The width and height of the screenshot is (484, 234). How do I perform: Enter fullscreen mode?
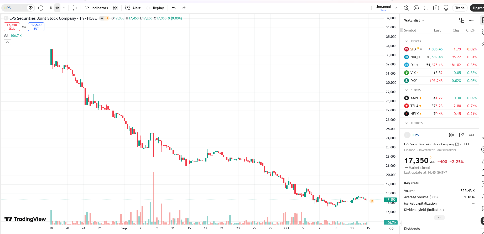(426, 8)
